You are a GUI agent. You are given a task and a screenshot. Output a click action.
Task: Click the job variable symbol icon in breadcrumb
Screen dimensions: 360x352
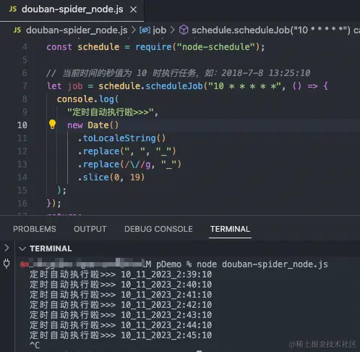point(145,30)
